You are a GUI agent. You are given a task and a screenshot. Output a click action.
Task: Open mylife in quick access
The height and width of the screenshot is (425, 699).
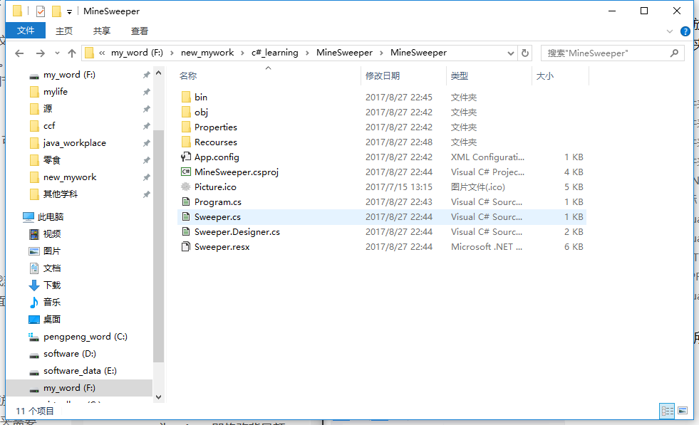tap(56, 92)
